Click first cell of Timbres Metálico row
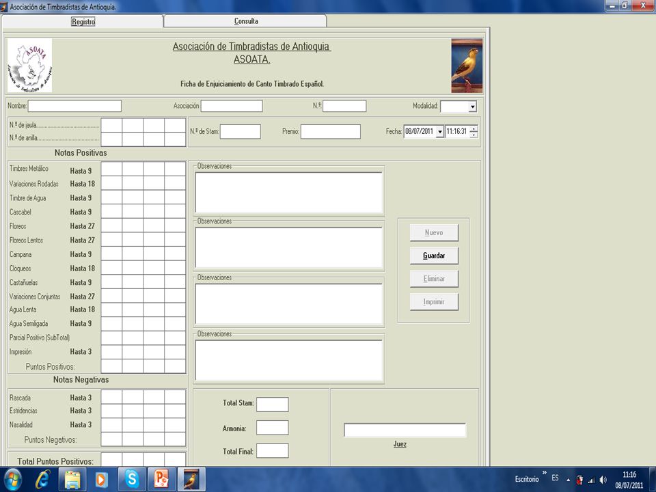The image size is (656, 492). (x=111, y=169)
